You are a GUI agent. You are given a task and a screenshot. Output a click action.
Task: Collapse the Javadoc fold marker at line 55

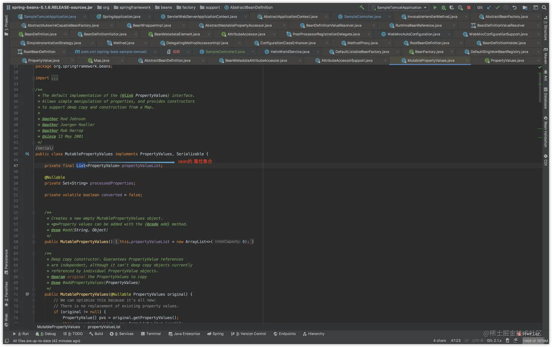click(34, 213)
